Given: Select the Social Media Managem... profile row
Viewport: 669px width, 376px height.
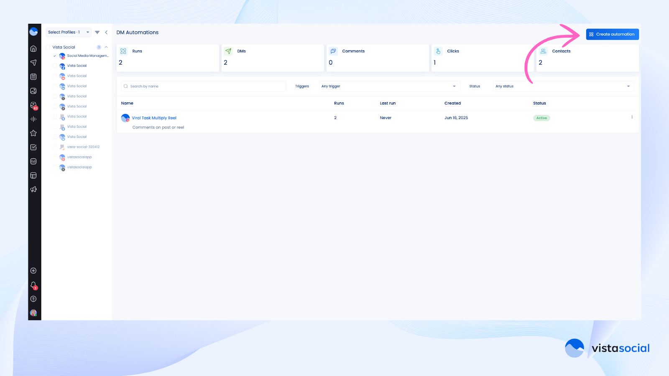Looking at the screenshot, I should click(x=81, y=56).
